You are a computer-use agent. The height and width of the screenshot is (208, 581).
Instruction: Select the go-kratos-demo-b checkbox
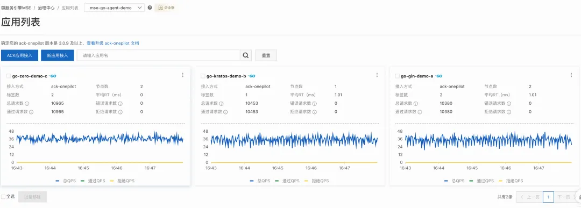click(203, 76)
